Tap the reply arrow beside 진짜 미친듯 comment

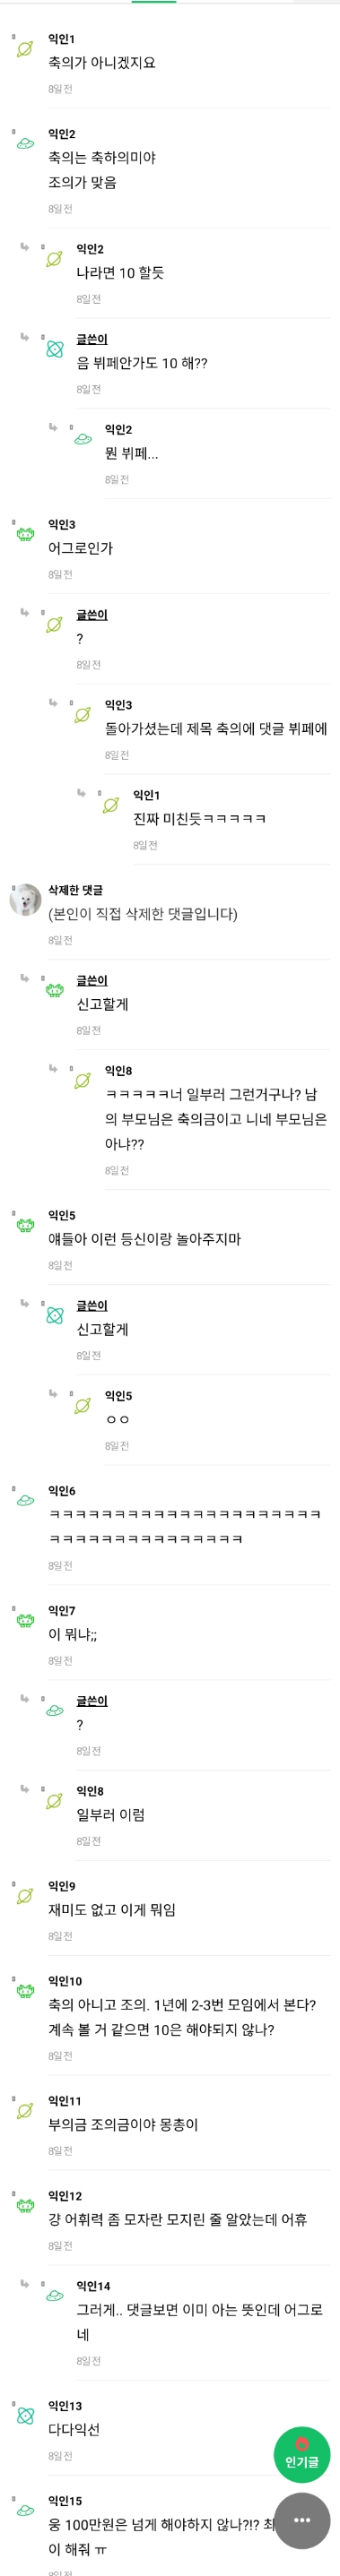82,792
